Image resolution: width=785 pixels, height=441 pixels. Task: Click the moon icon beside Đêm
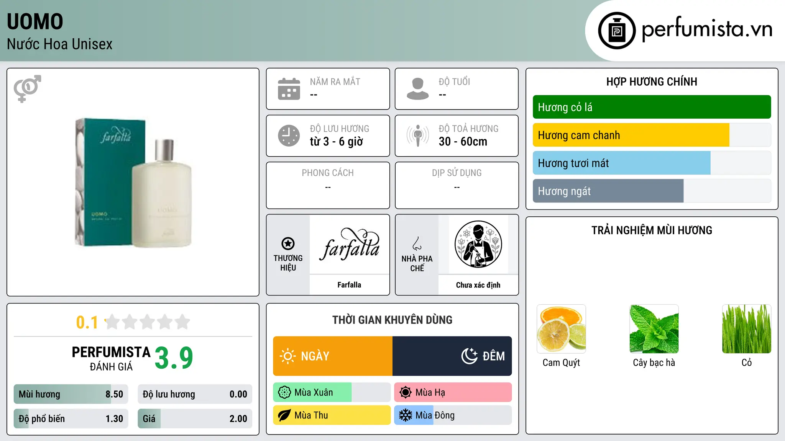click(470, 356)
